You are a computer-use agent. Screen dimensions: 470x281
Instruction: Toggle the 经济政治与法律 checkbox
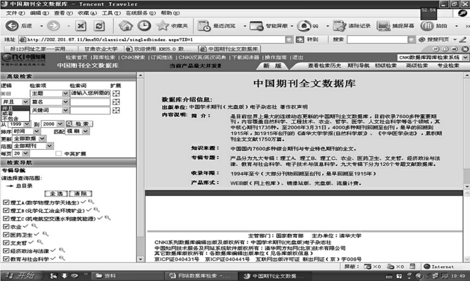click(x=6, y=251)
